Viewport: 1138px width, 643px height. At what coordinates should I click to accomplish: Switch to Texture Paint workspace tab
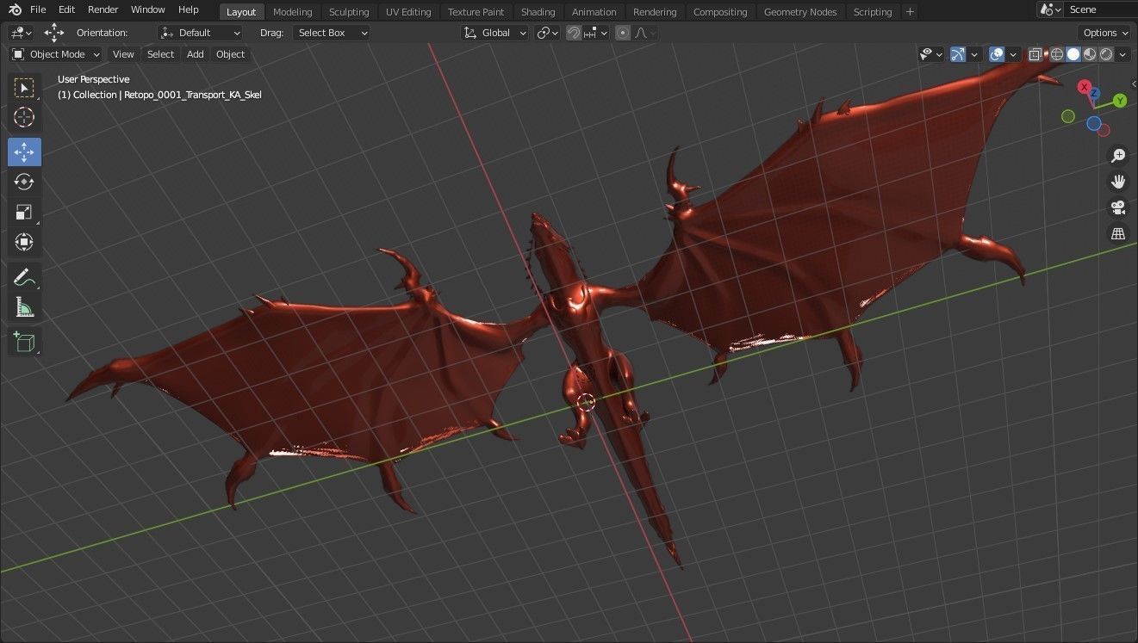(476, 12)
